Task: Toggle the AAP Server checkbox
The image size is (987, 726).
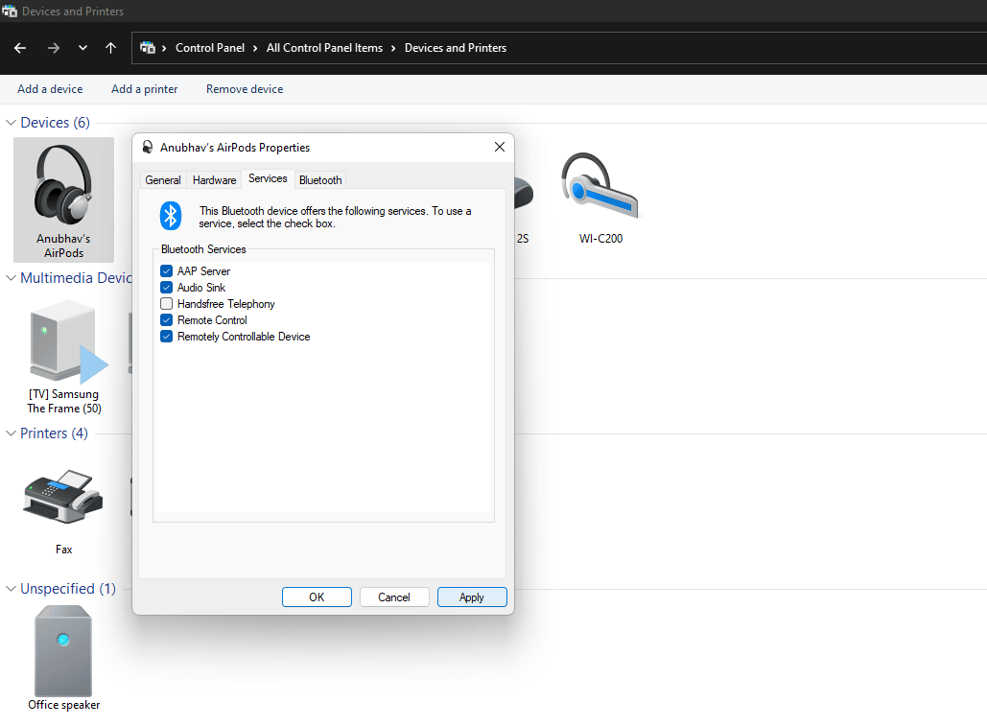Action: pyautogui.click(x=166, y=271)
